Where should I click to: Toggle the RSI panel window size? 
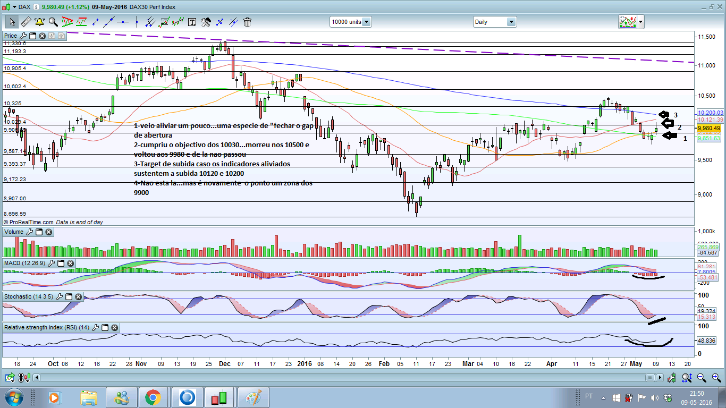click(105, 328)
